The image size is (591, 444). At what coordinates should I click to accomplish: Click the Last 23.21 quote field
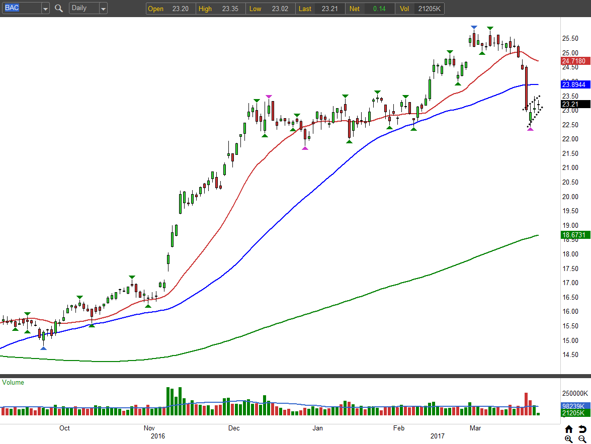point(320,9)
